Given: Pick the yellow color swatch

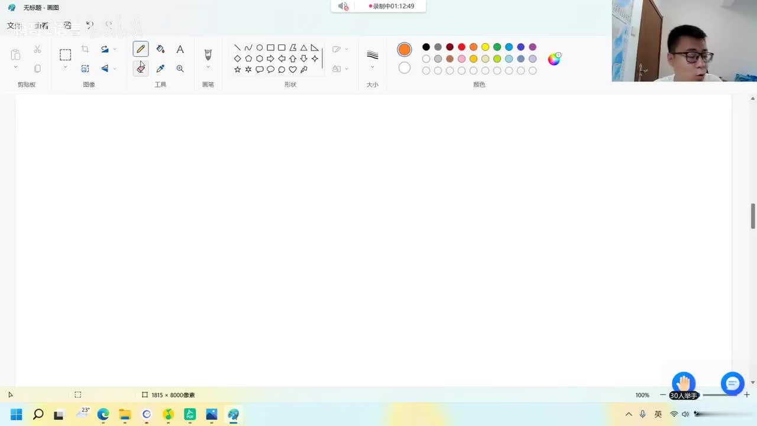Looking at the screenshot, I should point(485,47).
